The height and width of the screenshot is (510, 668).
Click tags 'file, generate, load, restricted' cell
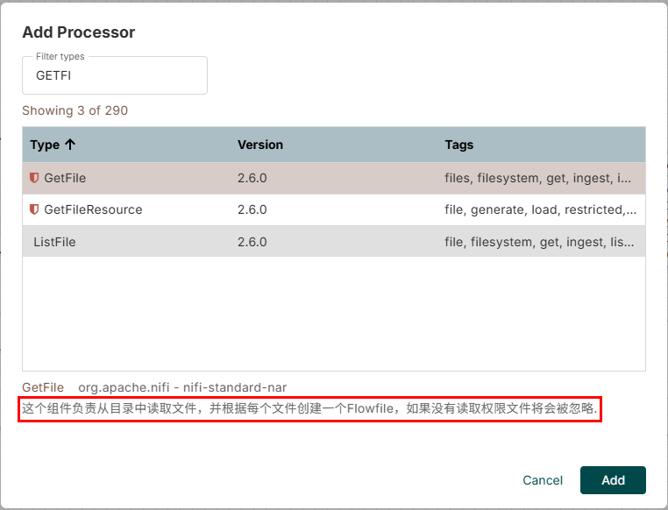(x=540, y=209)
